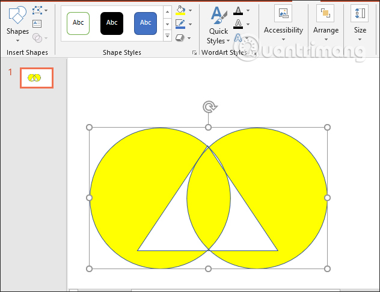Move down one row in shape styles gallery
The image size is (380, 292).
coord(167,24)
